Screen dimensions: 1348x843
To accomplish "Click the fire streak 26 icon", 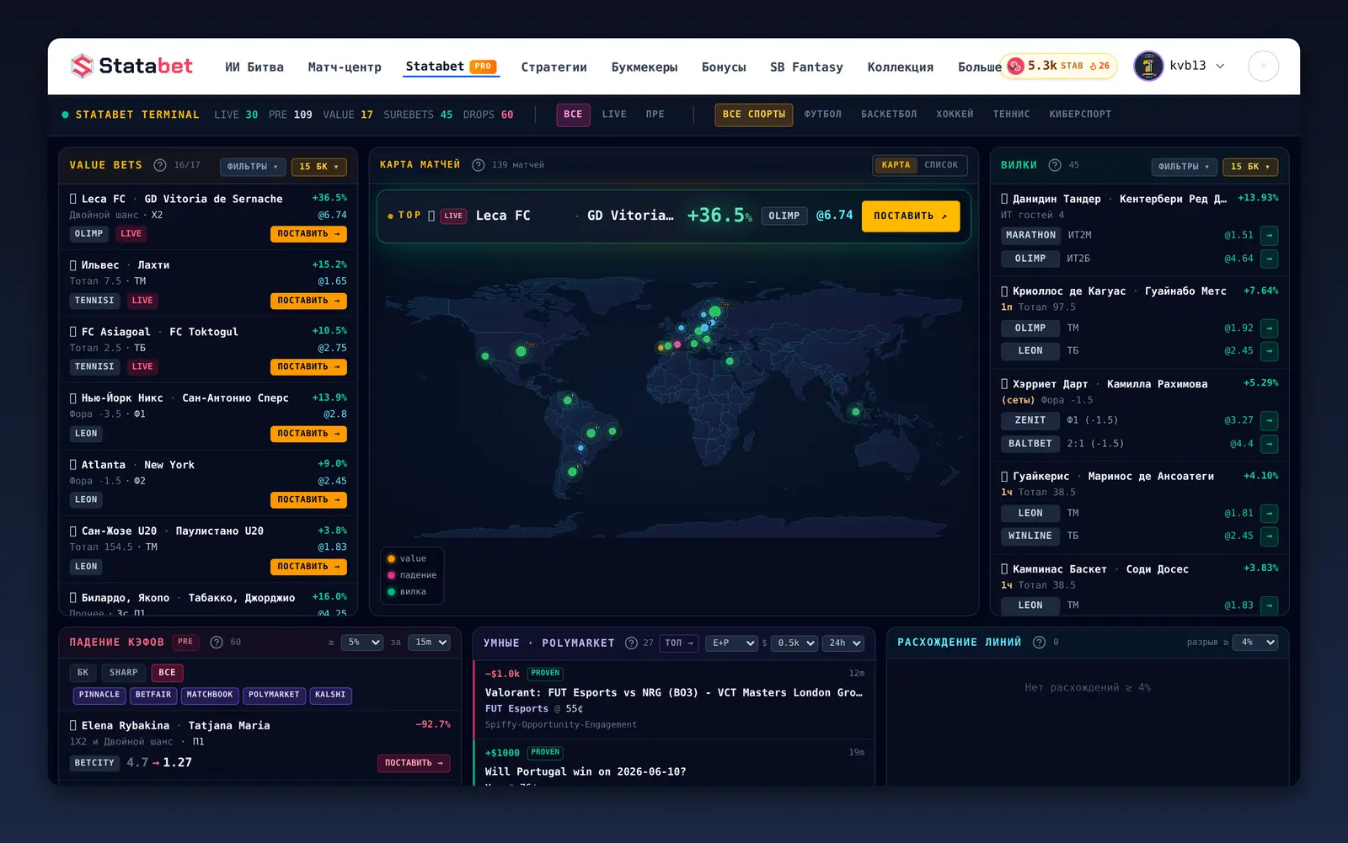I will (x=1093, y=66).
